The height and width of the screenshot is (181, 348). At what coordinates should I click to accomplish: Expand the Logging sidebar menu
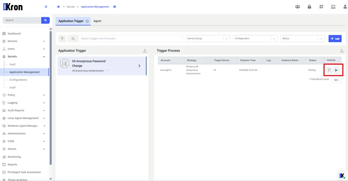tap(44, 103)
